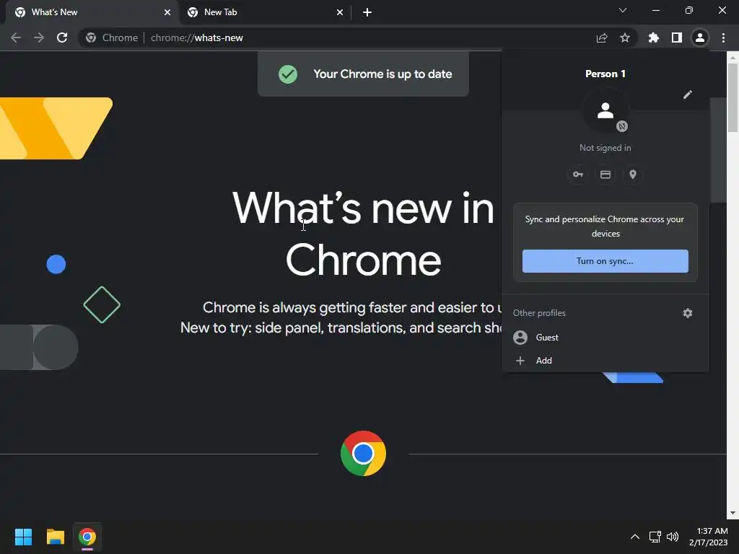Open the network status tray icon
Viewport: 739px width, 554px height.
(655, 537)
